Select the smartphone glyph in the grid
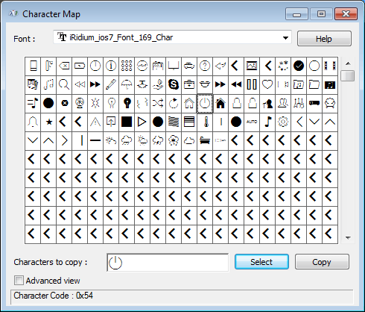The height and width of the screenshot is (312, 365). click(33, 66)
